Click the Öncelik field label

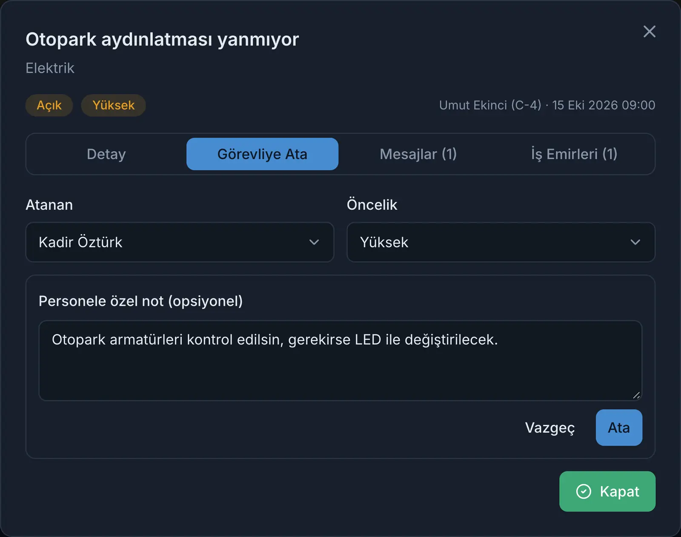tap(372, 205)
